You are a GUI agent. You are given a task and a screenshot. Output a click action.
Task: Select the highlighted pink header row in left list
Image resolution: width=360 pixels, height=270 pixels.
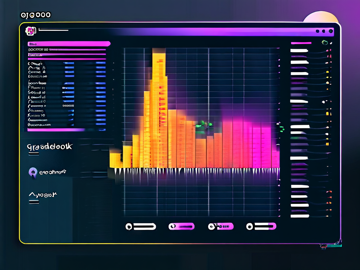pos(69,44)
